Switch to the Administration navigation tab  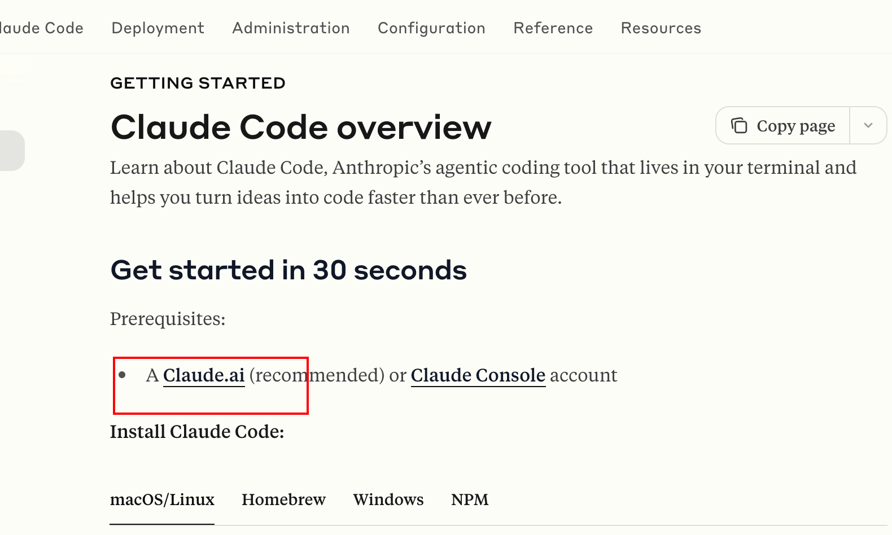click(291, 28)
